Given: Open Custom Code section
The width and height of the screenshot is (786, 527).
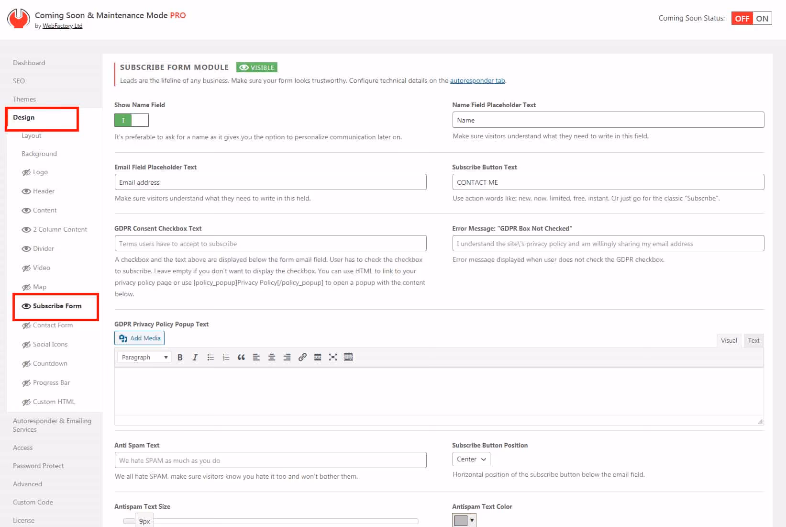Looking at the screenshot, I should (x=33, y=502).
